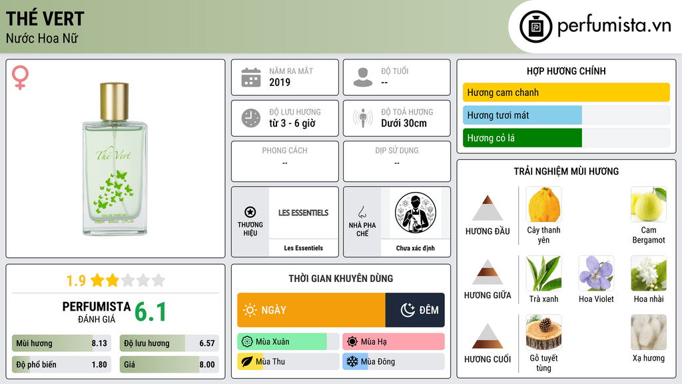Viewport: 682px width, 384px height.
Task: Click the dark Đêm nighttime segment
Action: [x=415, y=310]
